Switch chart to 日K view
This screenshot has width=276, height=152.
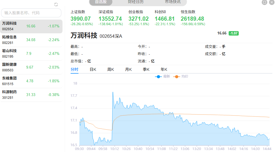coord(93,69)
